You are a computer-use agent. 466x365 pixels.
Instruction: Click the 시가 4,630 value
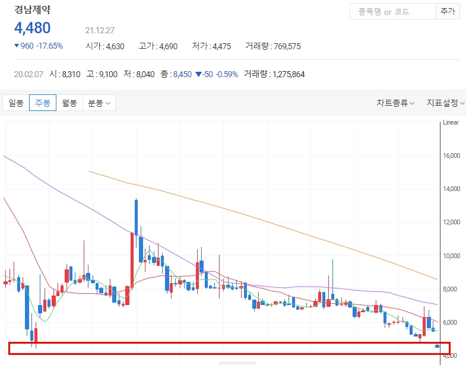point(105,46)
